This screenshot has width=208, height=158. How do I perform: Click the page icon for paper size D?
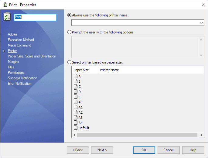76,91
